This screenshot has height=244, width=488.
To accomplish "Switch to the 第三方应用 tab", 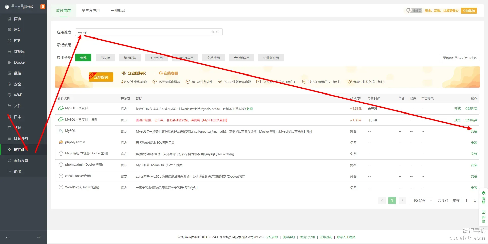I will point(90,11).
